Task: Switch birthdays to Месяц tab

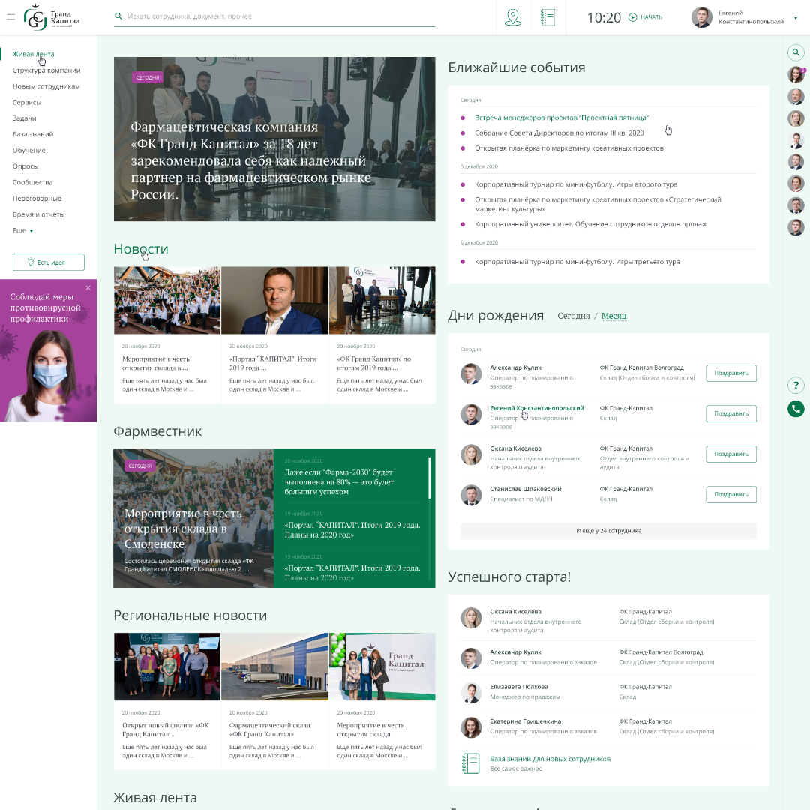Action: (613, 316)
